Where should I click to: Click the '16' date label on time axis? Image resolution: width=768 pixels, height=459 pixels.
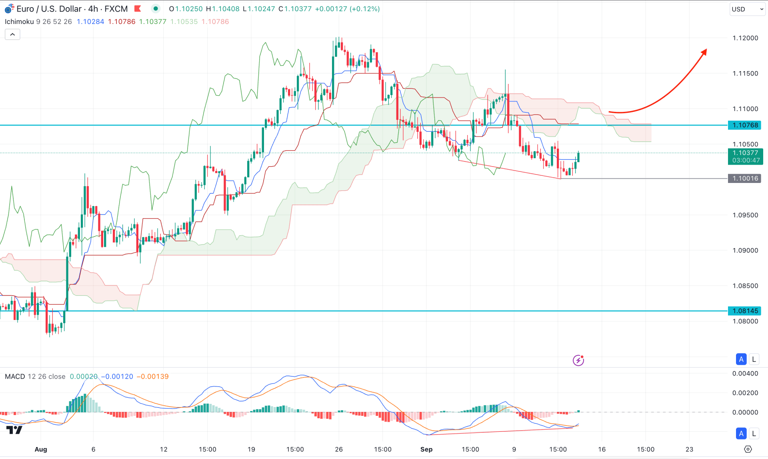pos(602,449)
